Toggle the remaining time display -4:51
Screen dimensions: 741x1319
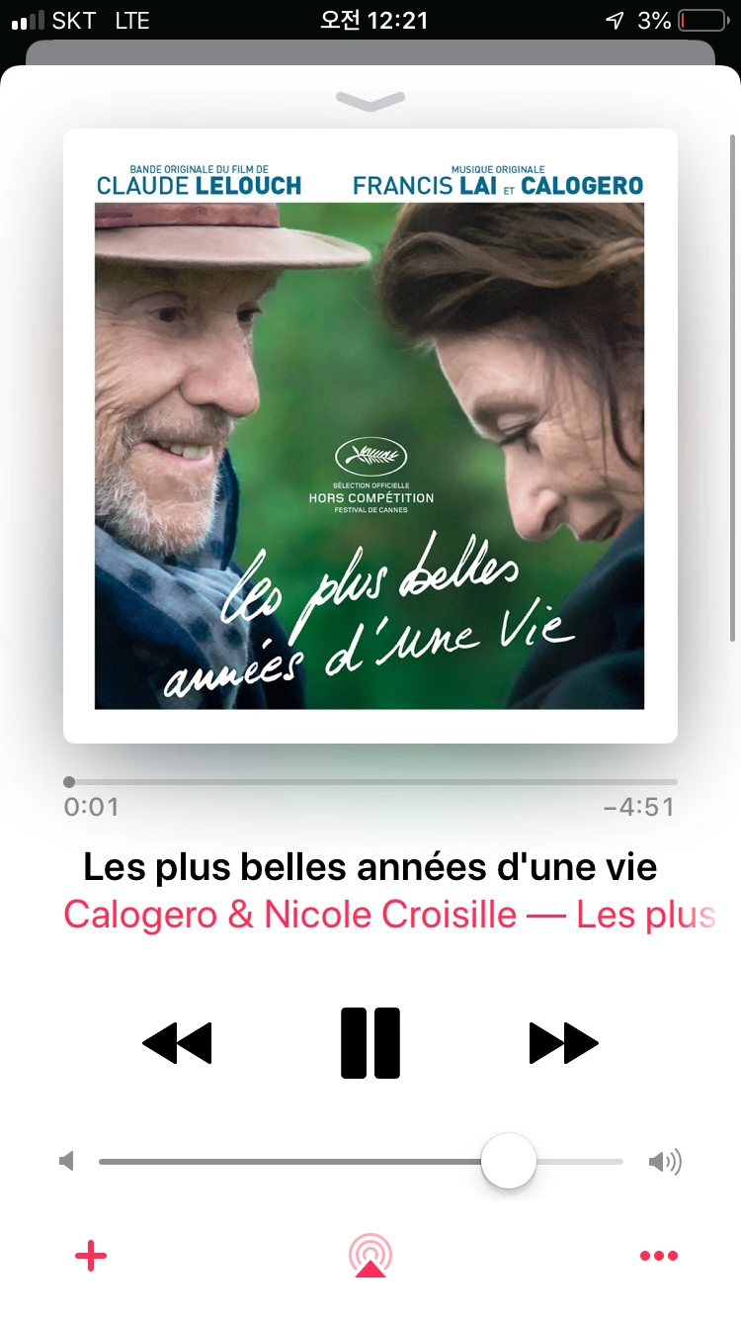[639, 807]
